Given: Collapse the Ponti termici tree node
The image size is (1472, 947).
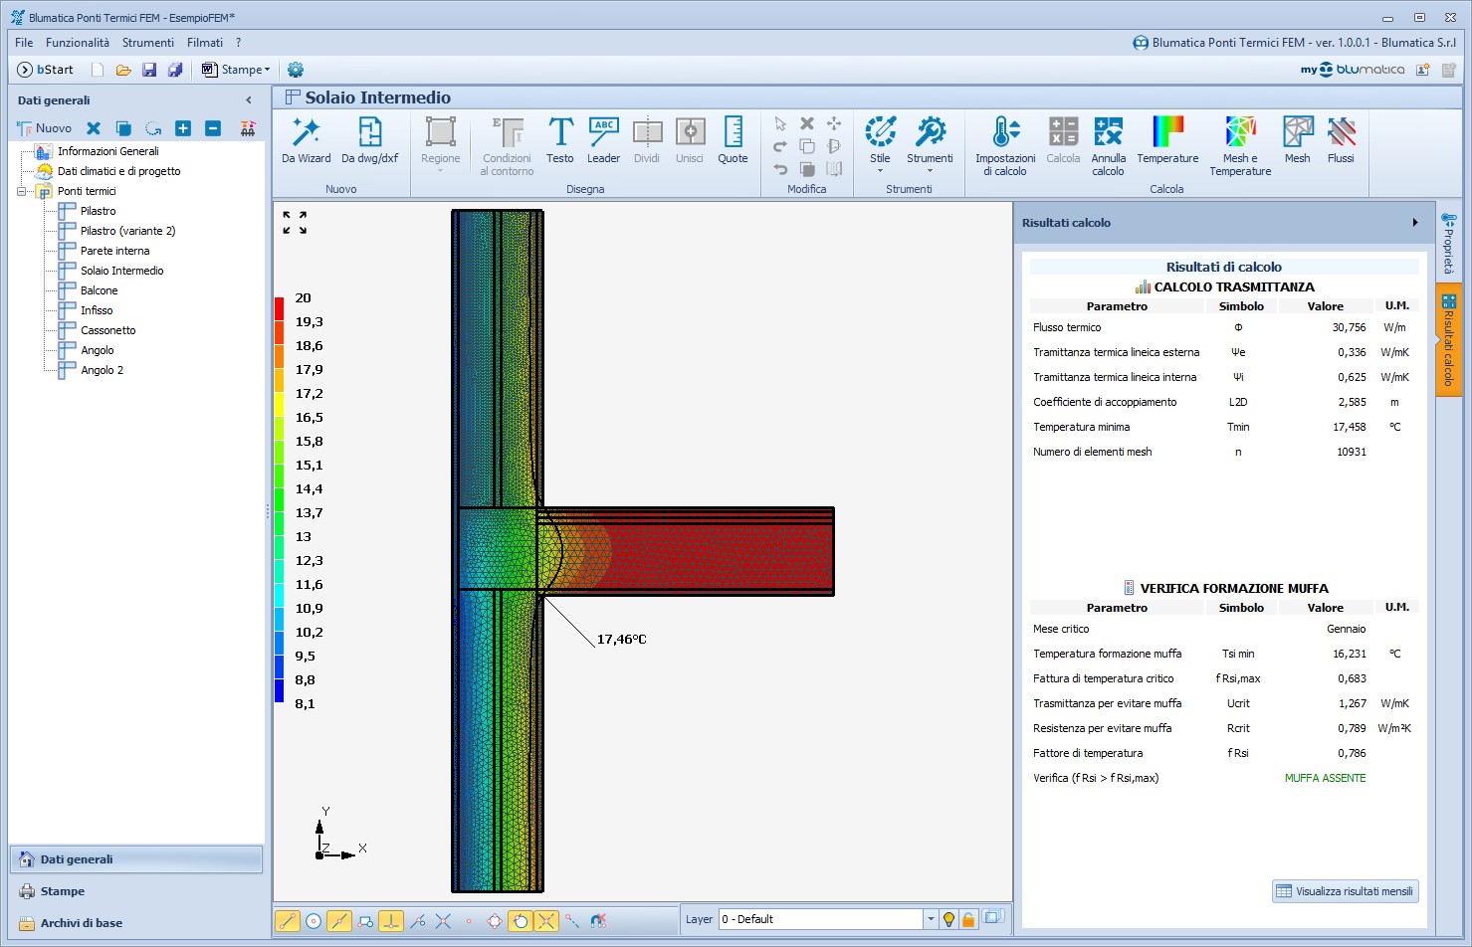Looking at the screenshot, I should coord(22,191).
